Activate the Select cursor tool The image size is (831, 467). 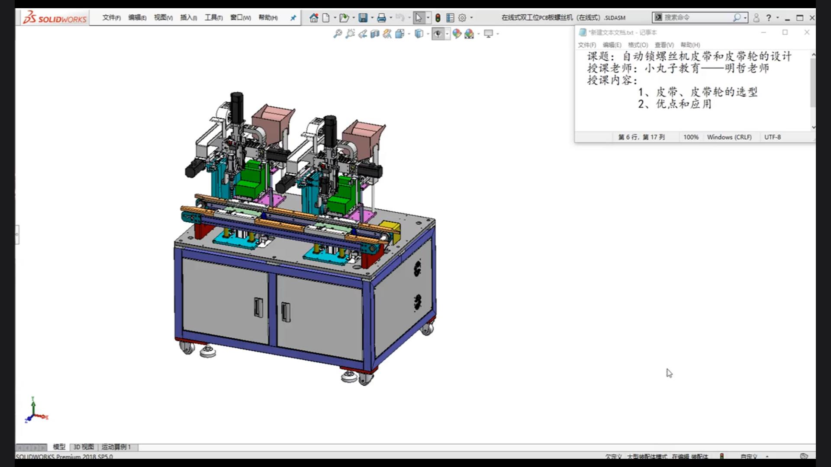click(x=419, y=18)
